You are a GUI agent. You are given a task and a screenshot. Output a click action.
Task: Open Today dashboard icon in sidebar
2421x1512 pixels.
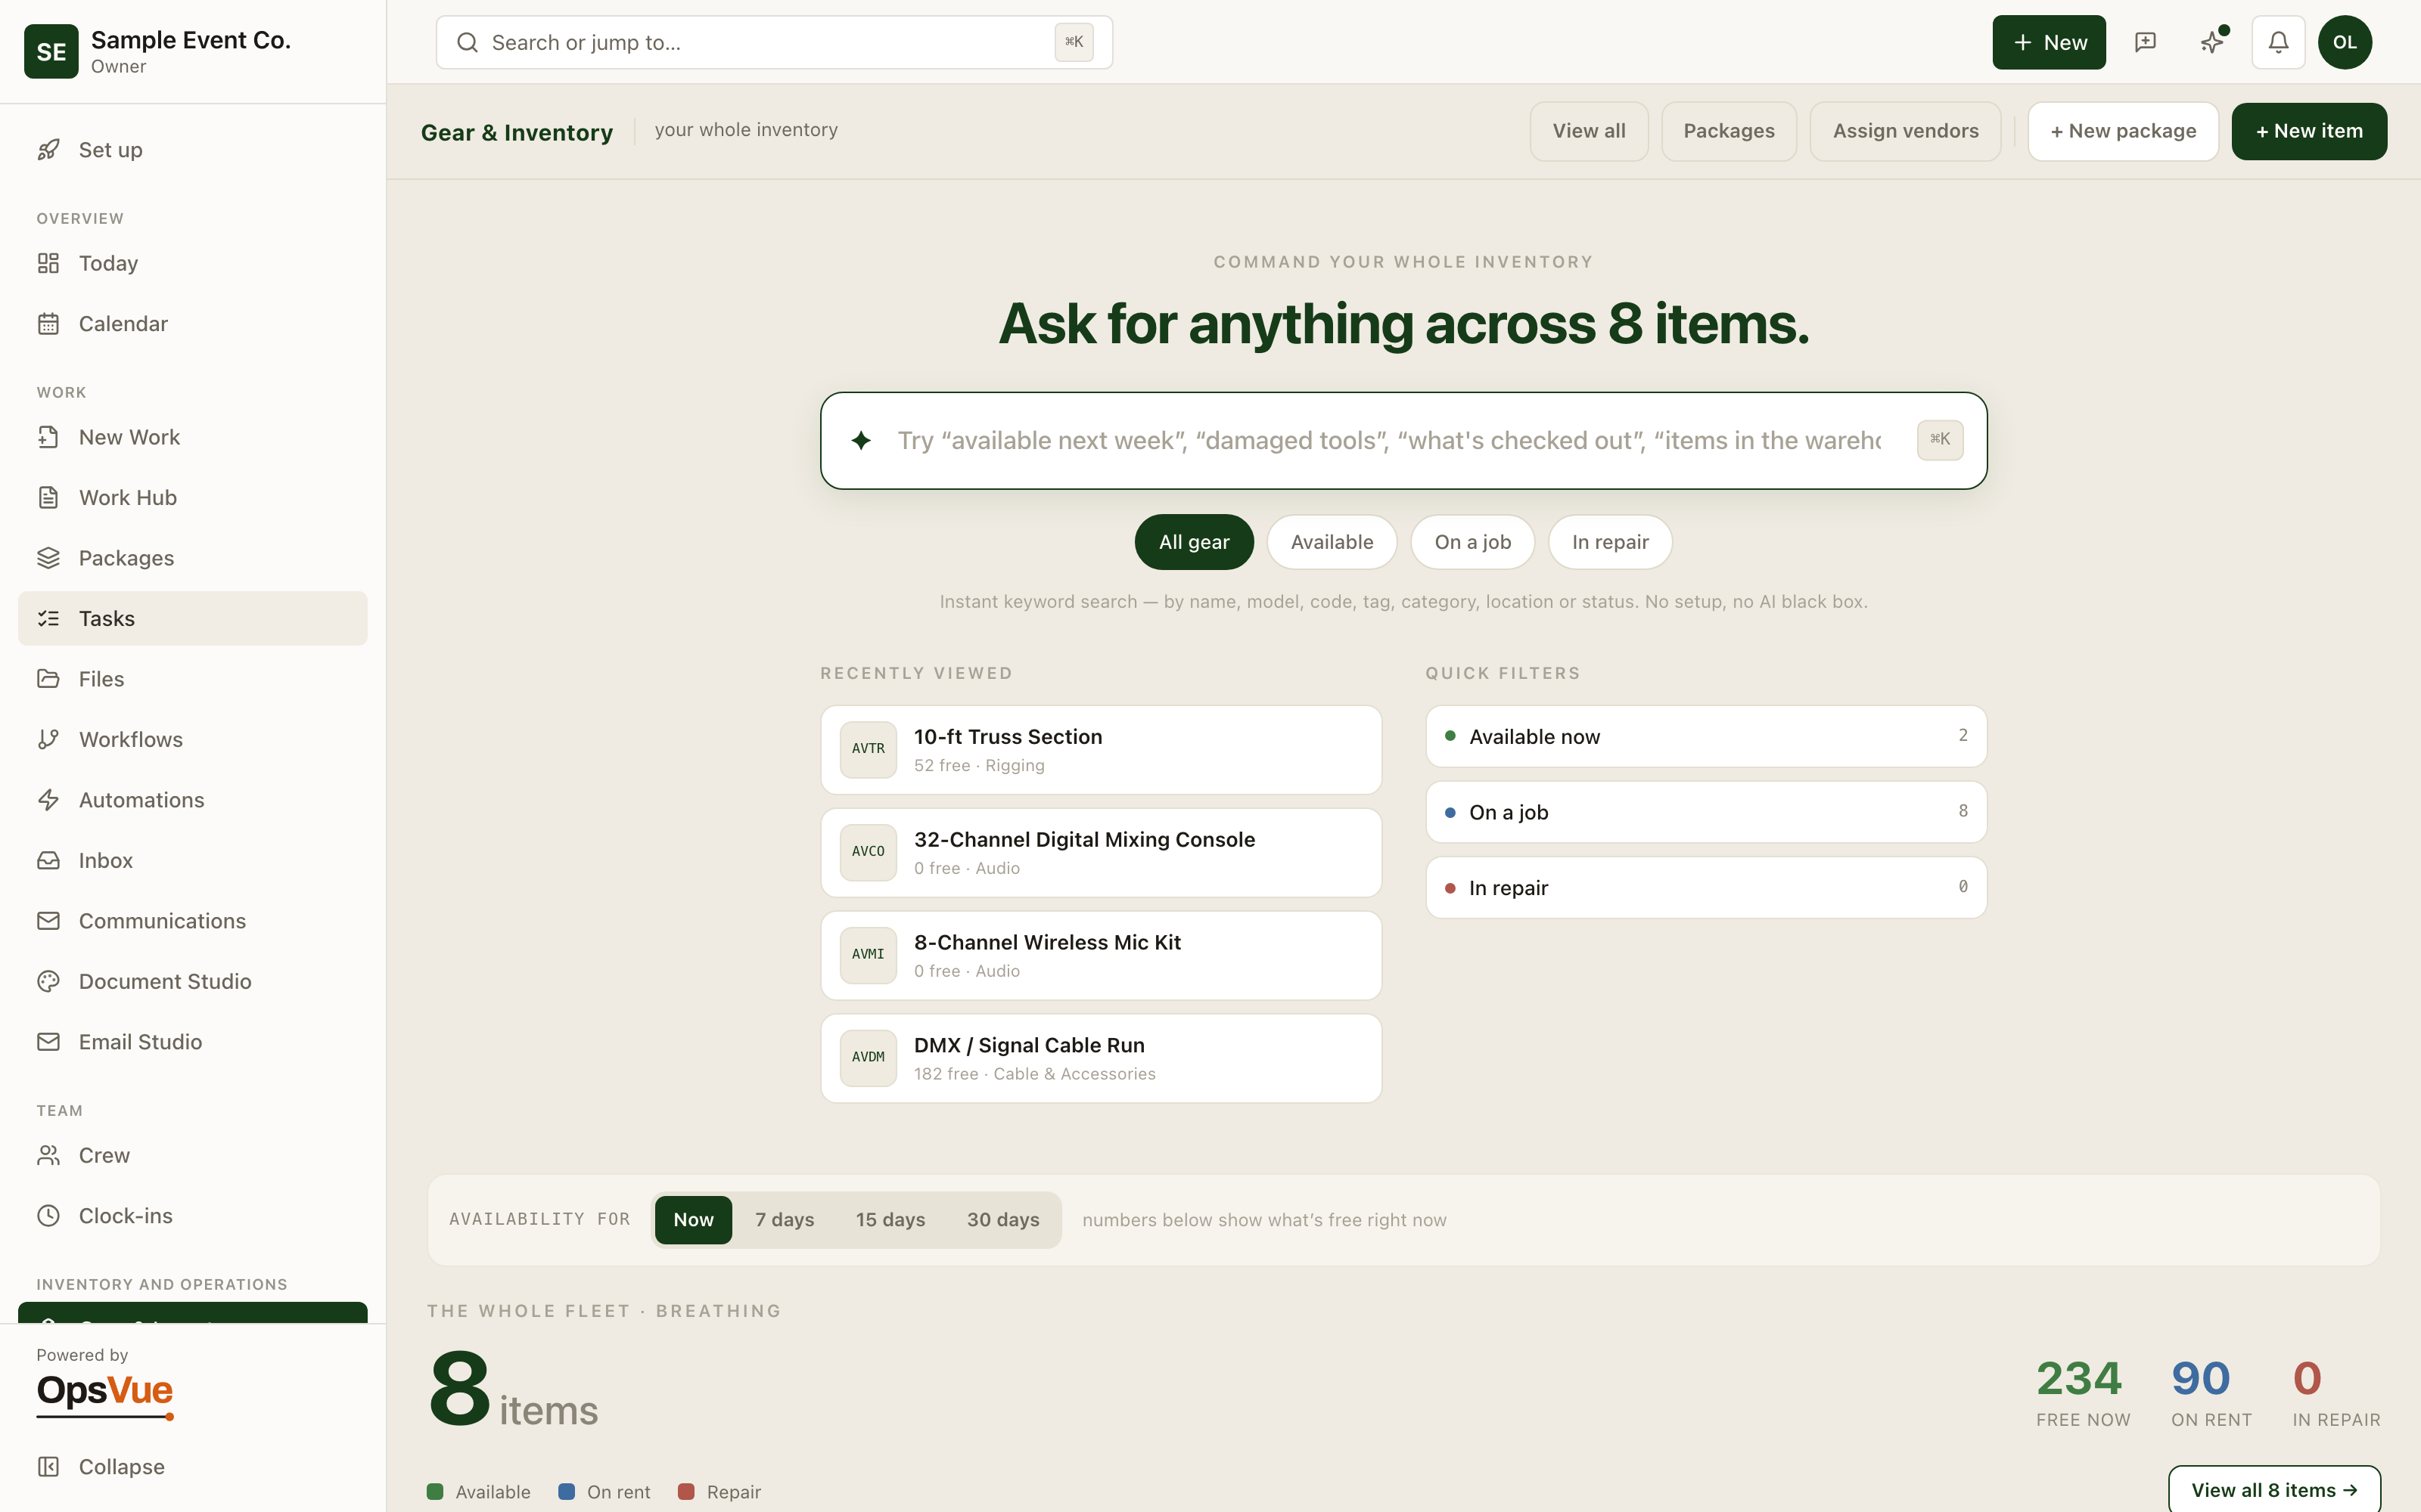click(48, 263)
